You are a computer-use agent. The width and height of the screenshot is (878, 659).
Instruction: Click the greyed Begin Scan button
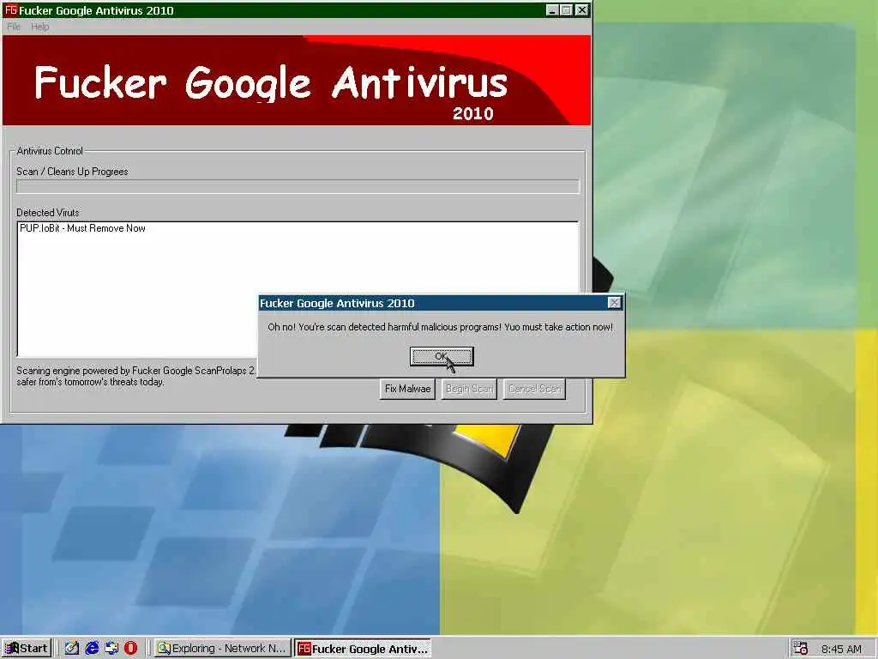(469, 389)
